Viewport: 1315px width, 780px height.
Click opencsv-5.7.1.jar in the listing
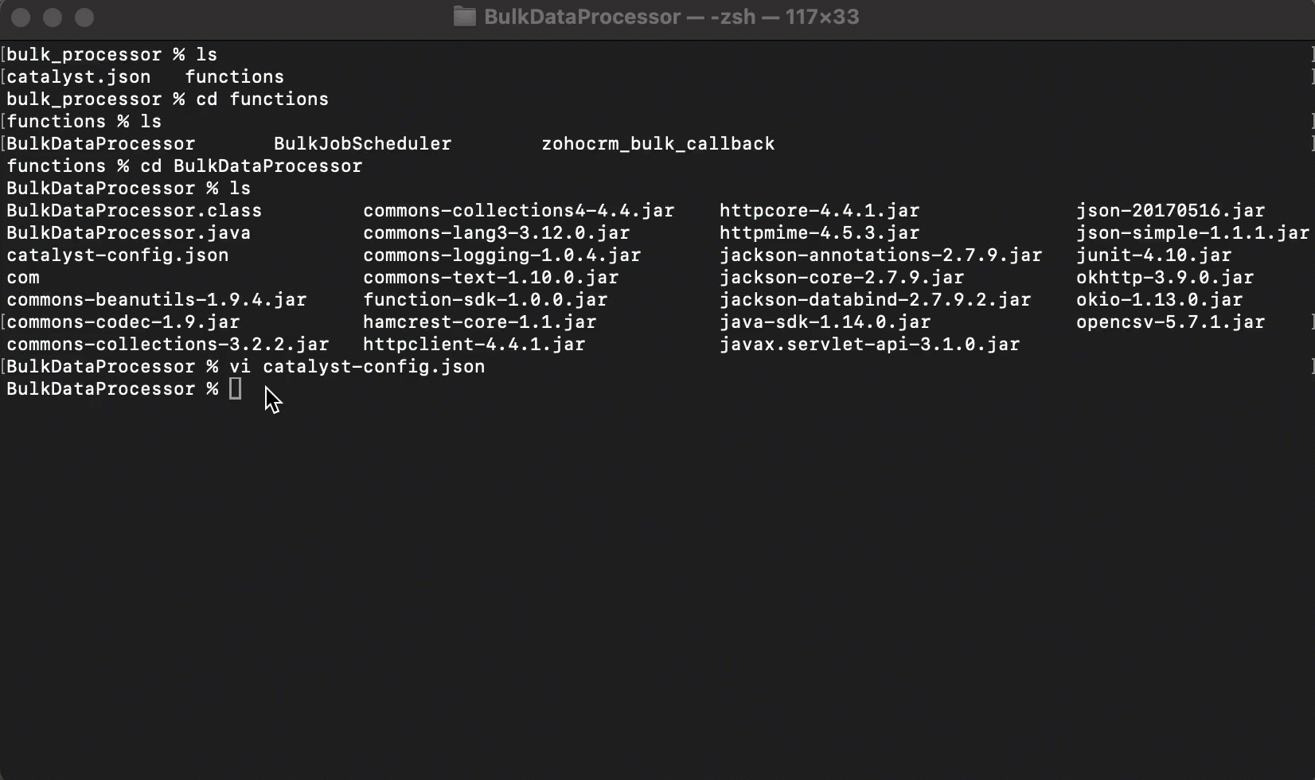(1170, 322)
